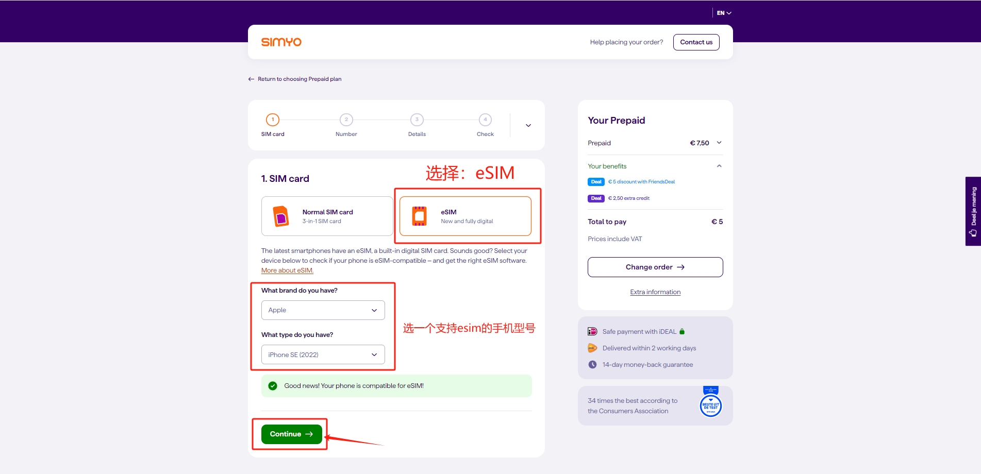Expand the Prepaid price details chevron

[719, 143]
